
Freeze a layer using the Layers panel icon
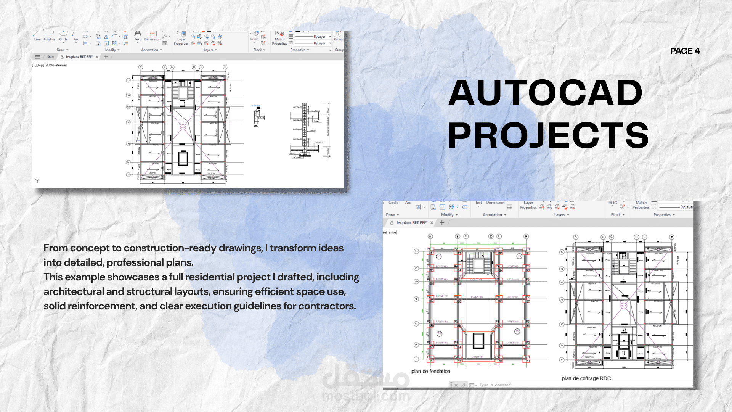pos(207,37)
